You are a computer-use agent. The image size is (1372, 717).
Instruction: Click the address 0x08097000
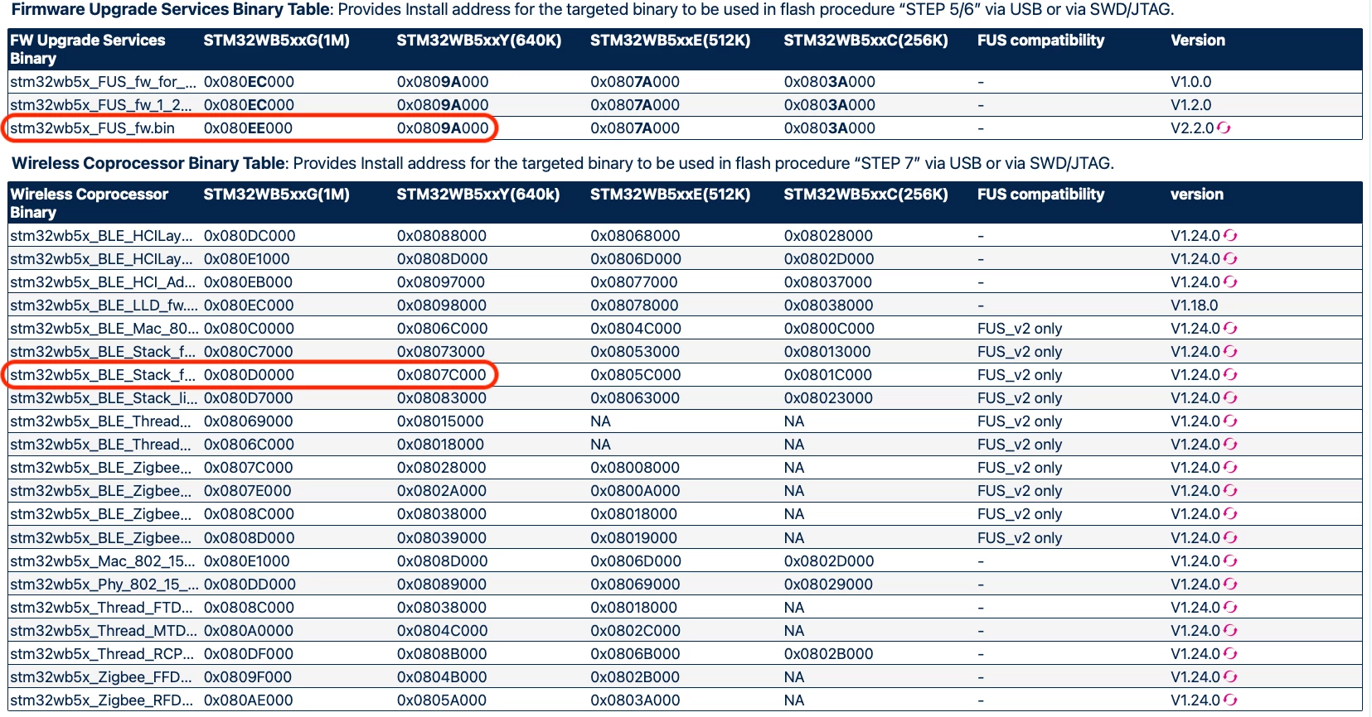point(441,282)
